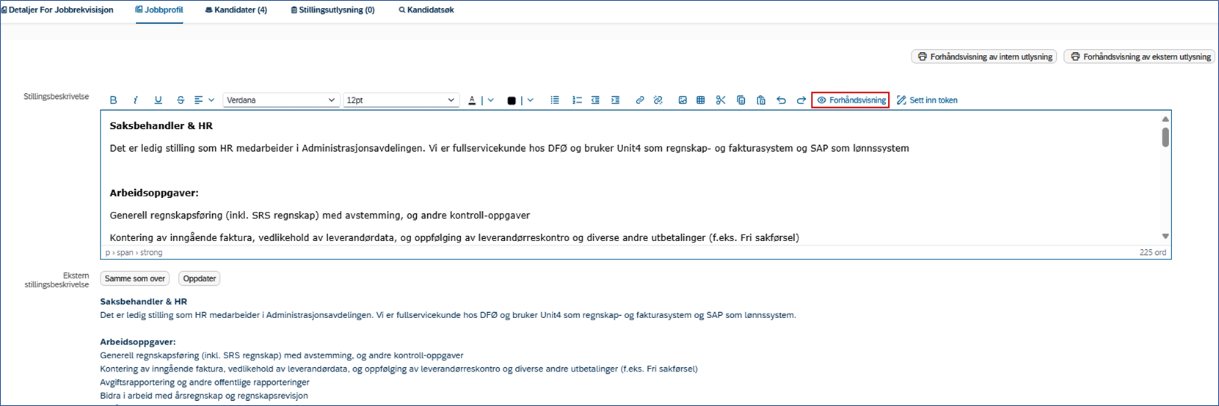
Task: Expand the background color picker arrow
Action: 531,100
